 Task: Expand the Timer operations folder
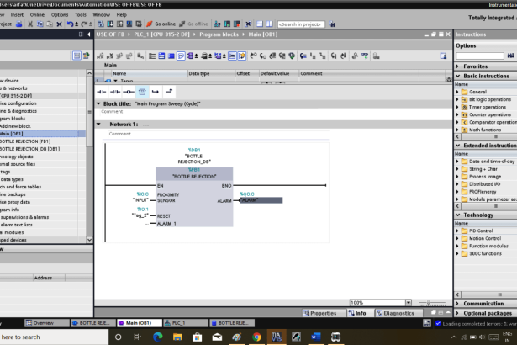click(x=458, y=107)
